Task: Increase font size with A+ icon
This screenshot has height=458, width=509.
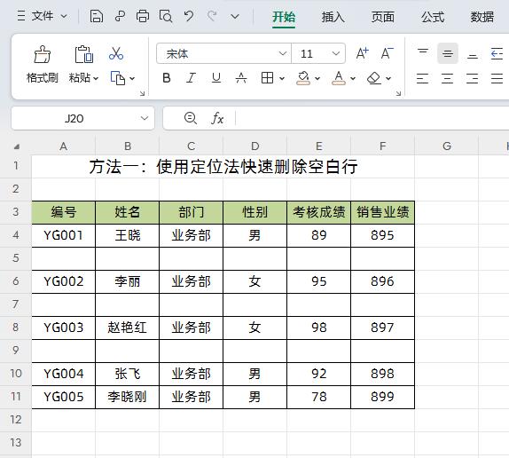Action: point(363,53)
